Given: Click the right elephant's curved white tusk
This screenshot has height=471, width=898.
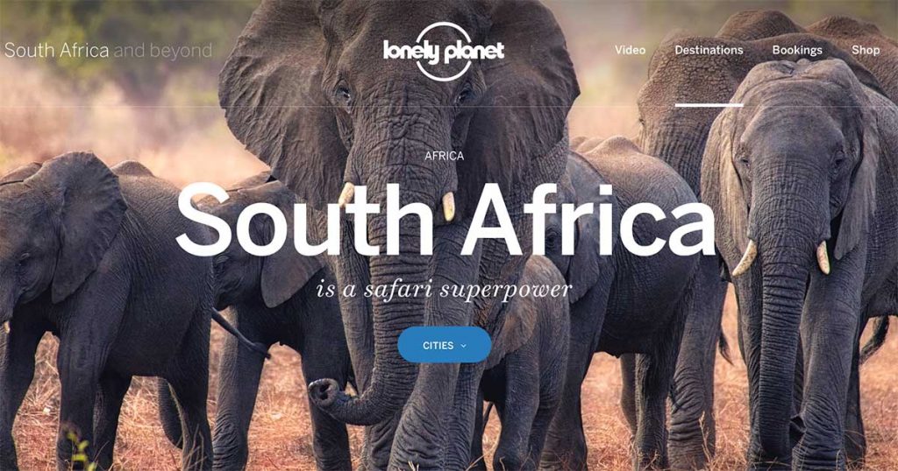Looking at the screenshot, I should [x=745, y=257].
